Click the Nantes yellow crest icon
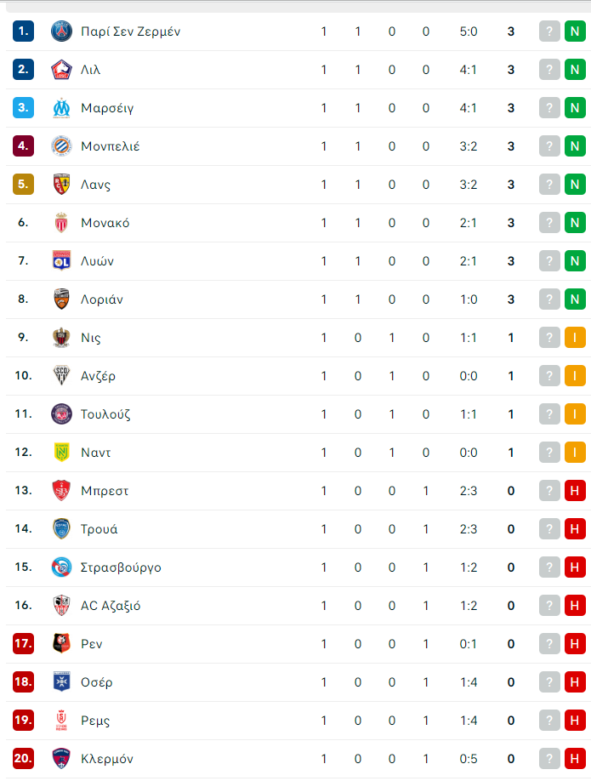Image resolution: width=591 pixels, height=781 pixels. (61, 453)
